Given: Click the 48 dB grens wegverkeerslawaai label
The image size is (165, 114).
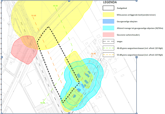Looking at the screenshot, I should click(140, 48).
